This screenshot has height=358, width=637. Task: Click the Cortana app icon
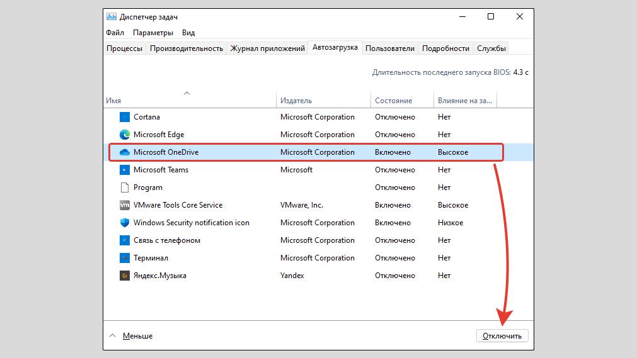pyautogui.click(x=124, y=117)
